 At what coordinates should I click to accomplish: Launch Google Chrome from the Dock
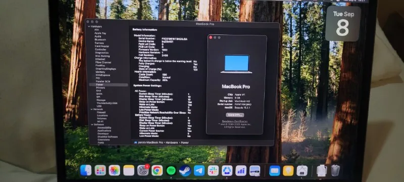tap(157, 170)
